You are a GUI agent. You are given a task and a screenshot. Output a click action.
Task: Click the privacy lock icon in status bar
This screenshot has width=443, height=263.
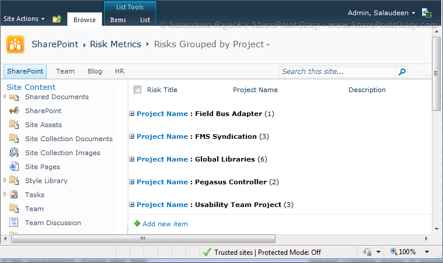tap(367, 252)
